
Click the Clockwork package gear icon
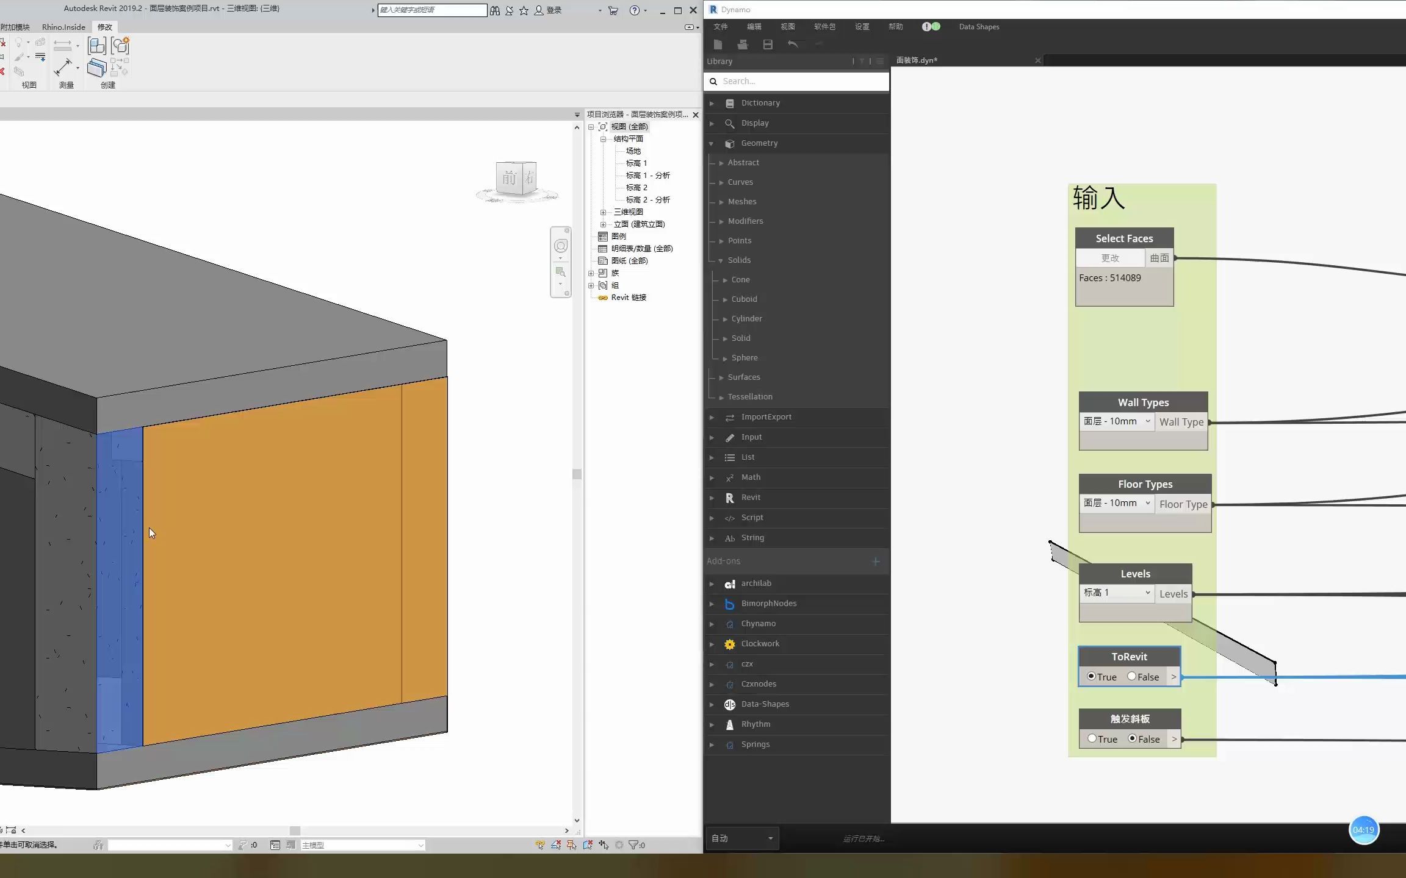pyautogui.click(x=729, y=644)
